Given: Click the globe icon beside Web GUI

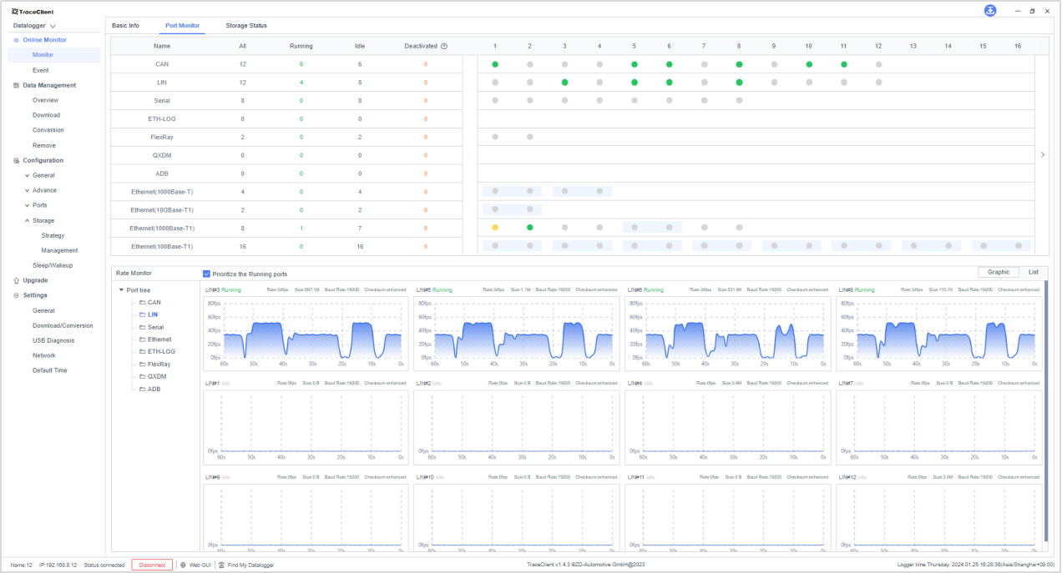Looking at the screenshot, I should click(183, 565).
